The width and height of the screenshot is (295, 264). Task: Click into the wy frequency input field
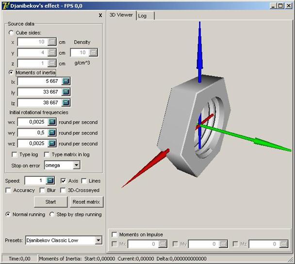coord(32,133)
